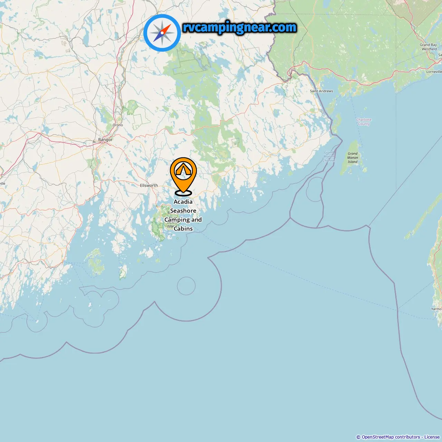Click the tent symbol inside the pin
The width and height of the screenshot is (442, 442).
click(x=183, y=169)
